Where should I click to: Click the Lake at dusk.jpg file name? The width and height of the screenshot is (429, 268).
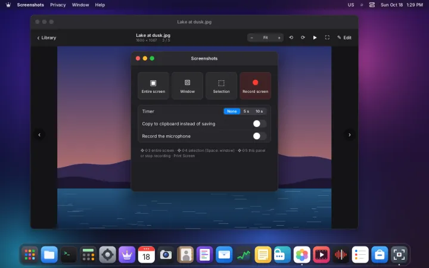[x=153, y=35]
